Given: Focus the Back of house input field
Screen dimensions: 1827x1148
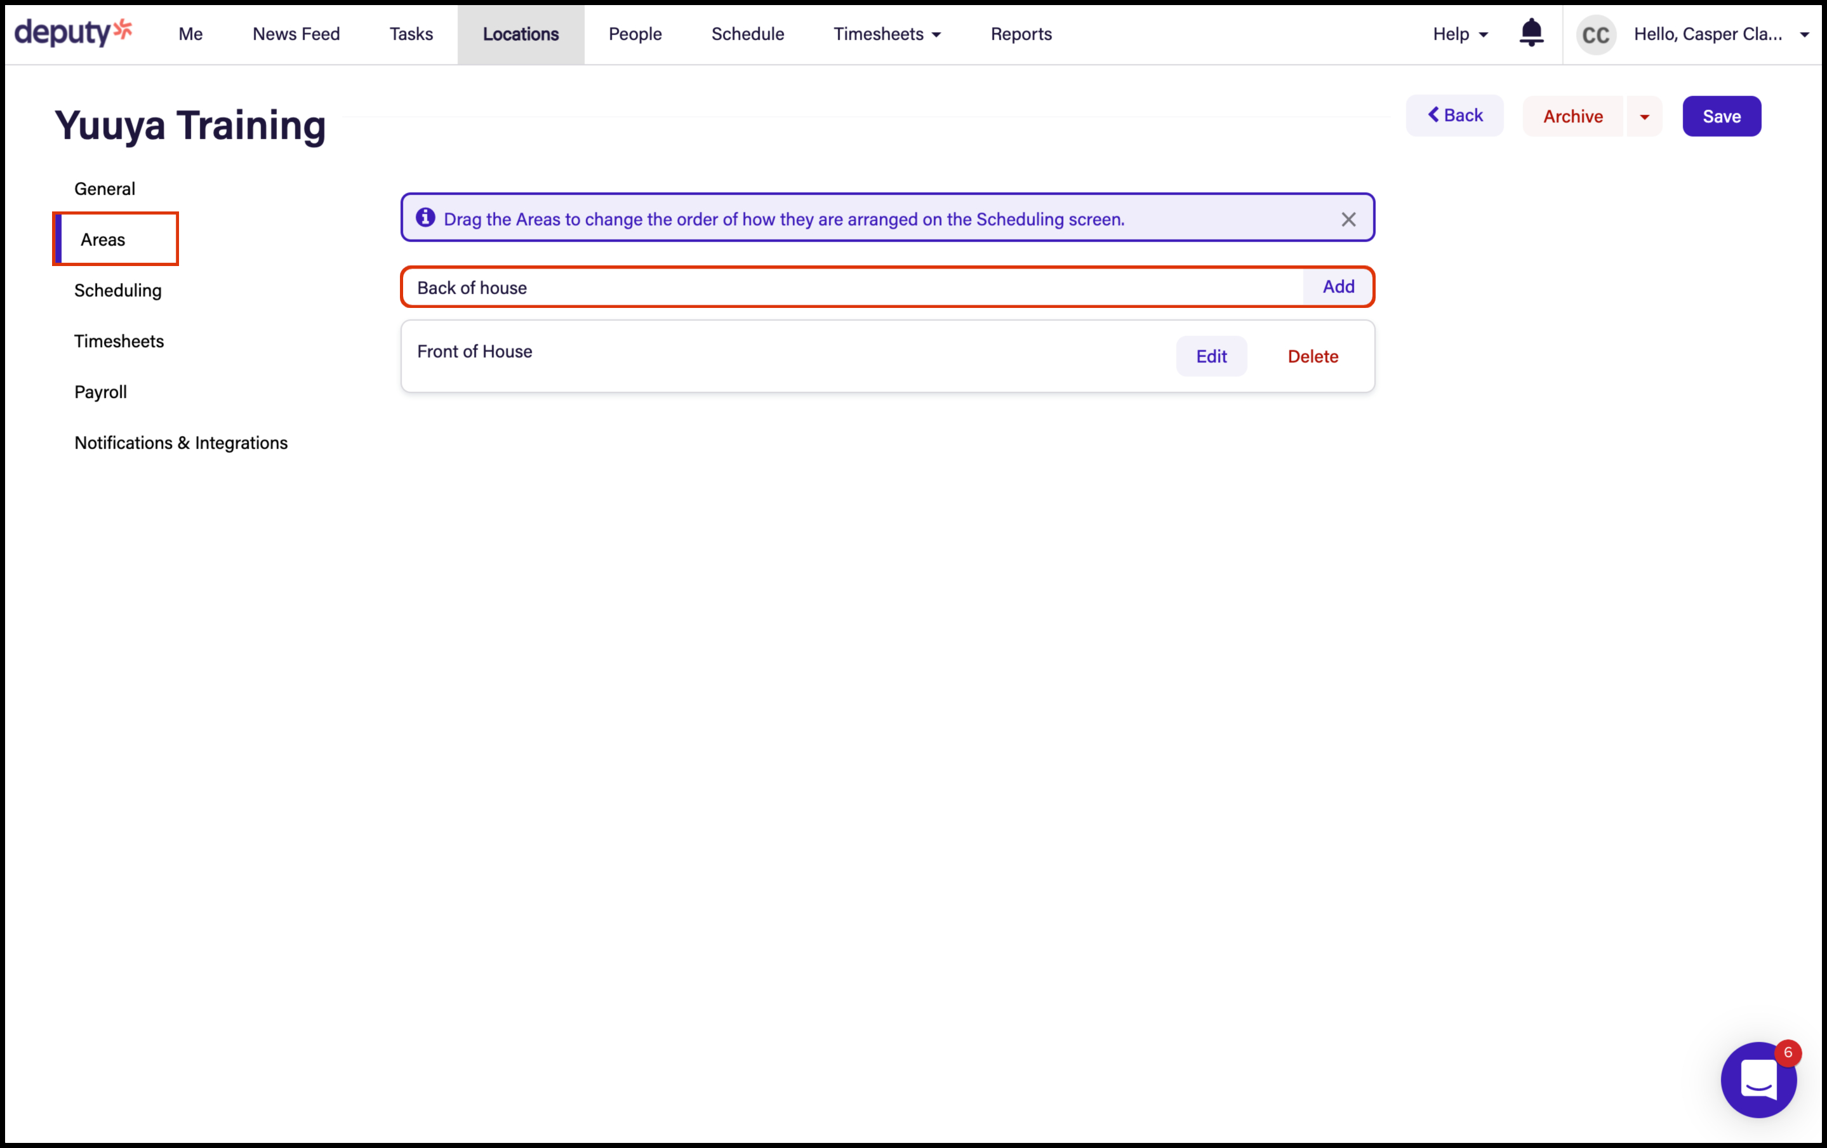Looking at the screenshot, I should pyautogui.click(x=850, y=288).
